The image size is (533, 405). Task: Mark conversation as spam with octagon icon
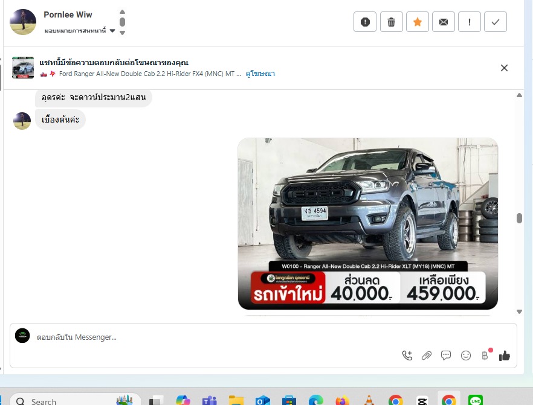(x=365, y=22)
